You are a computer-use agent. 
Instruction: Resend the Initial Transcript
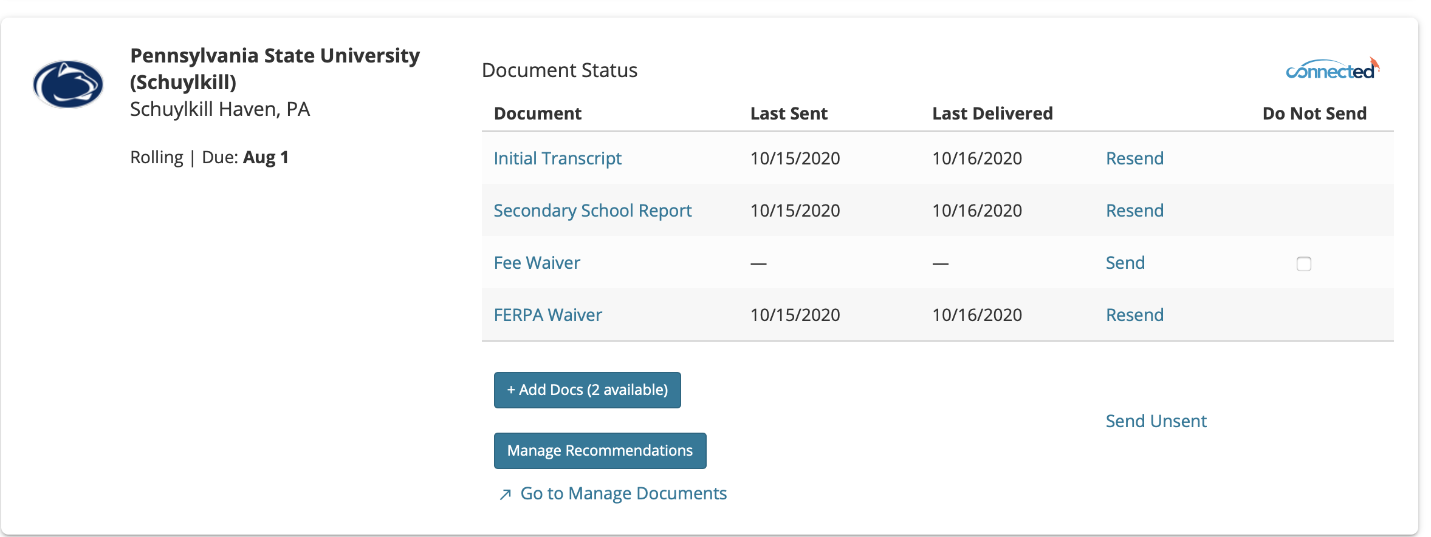(1134, 158)
